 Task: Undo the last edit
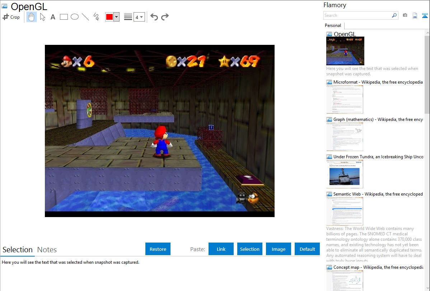pos(154,17)
